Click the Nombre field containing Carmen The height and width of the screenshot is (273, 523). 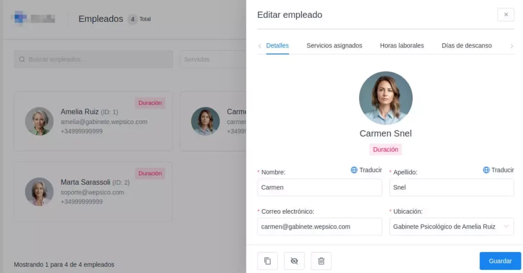pyautogui.click(x=319, y=187)
